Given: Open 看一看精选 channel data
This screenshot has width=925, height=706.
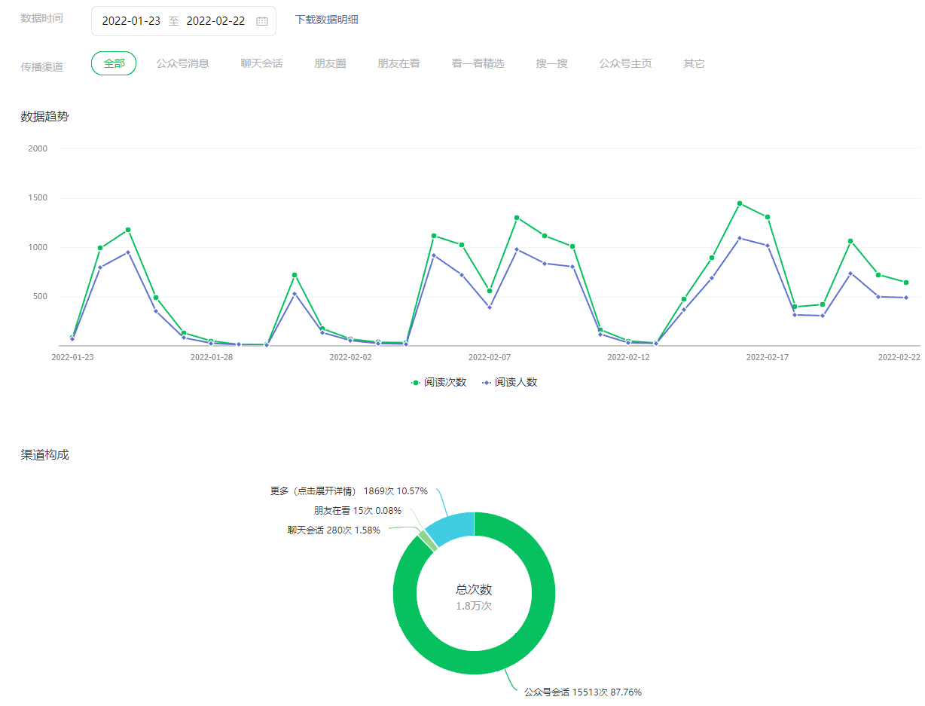Looking at the screenshot, I should point(478,63).
